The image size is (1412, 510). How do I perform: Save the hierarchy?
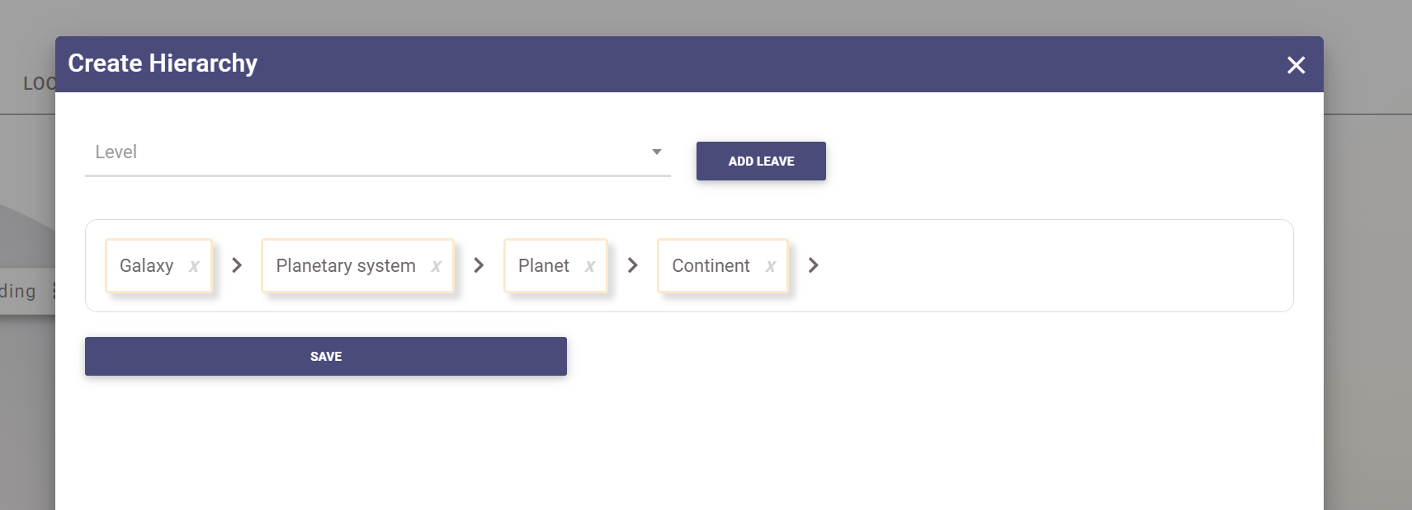pos(325,356)
